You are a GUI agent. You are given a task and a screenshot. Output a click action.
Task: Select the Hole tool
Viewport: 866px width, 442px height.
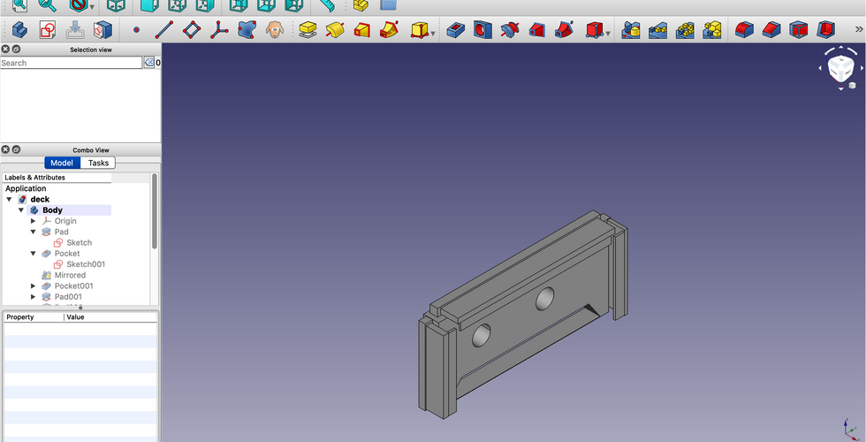pyautogui.click(x=482, y=29)
